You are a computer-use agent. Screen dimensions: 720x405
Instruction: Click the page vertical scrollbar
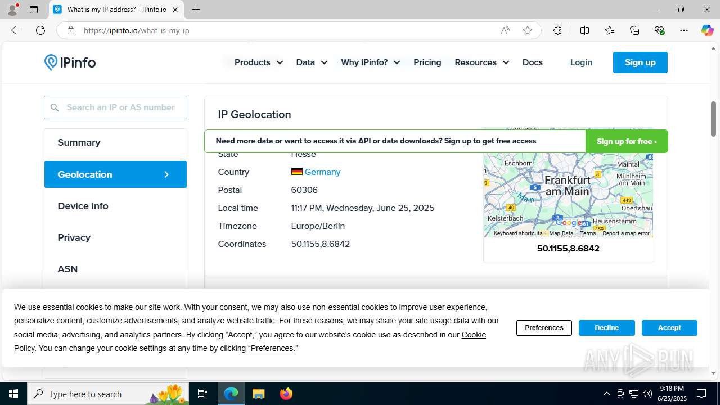point(713,119)
